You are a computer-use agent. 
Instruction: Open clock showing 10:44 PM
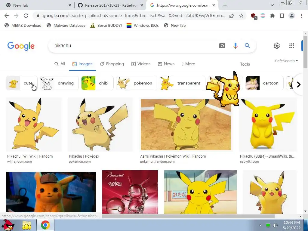pyautogui.click(x=291, y=225)
